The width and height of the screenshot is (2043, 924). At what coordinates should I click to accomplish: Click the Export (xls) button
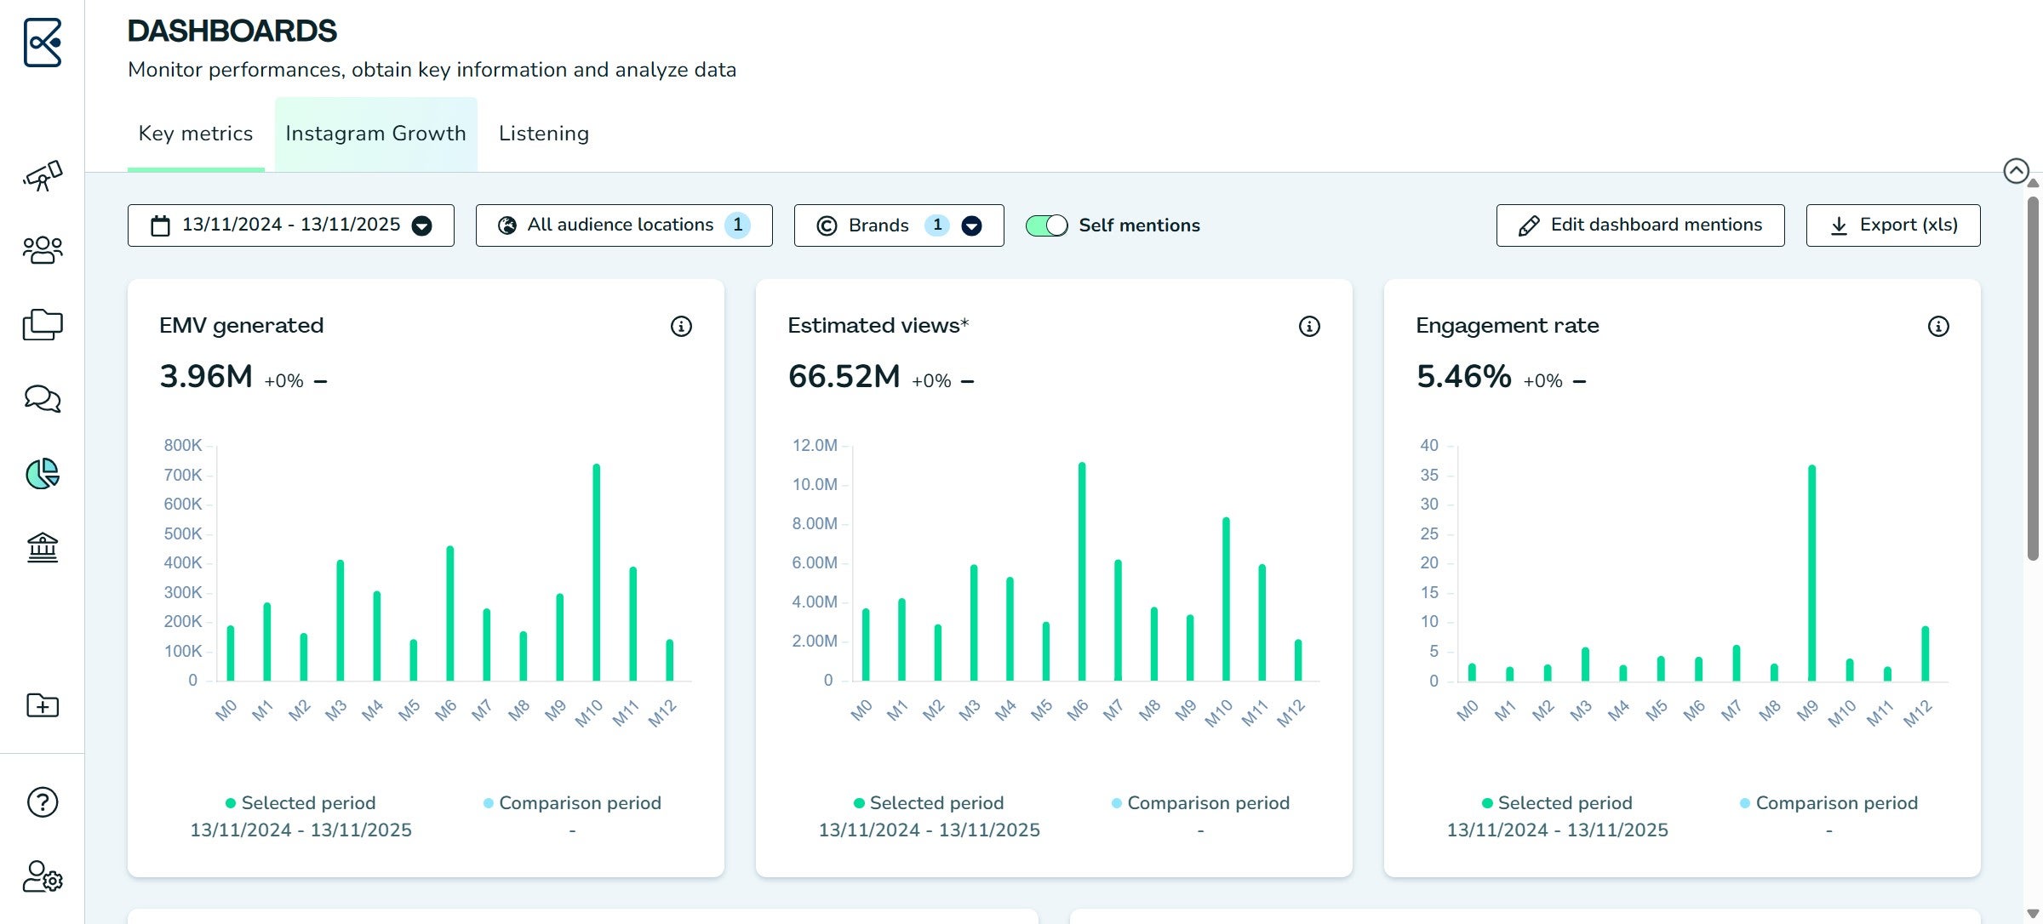click(1893, 225)
